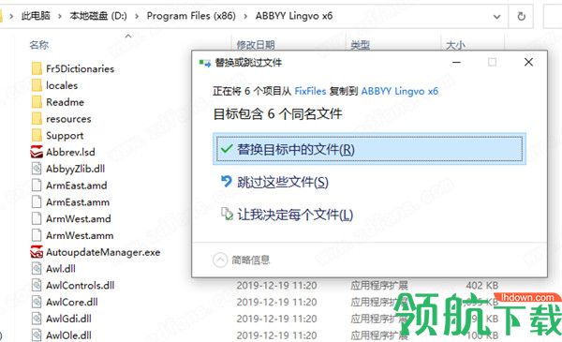Click AwlControls.dll date 2019-12-19 11:20

276,286
